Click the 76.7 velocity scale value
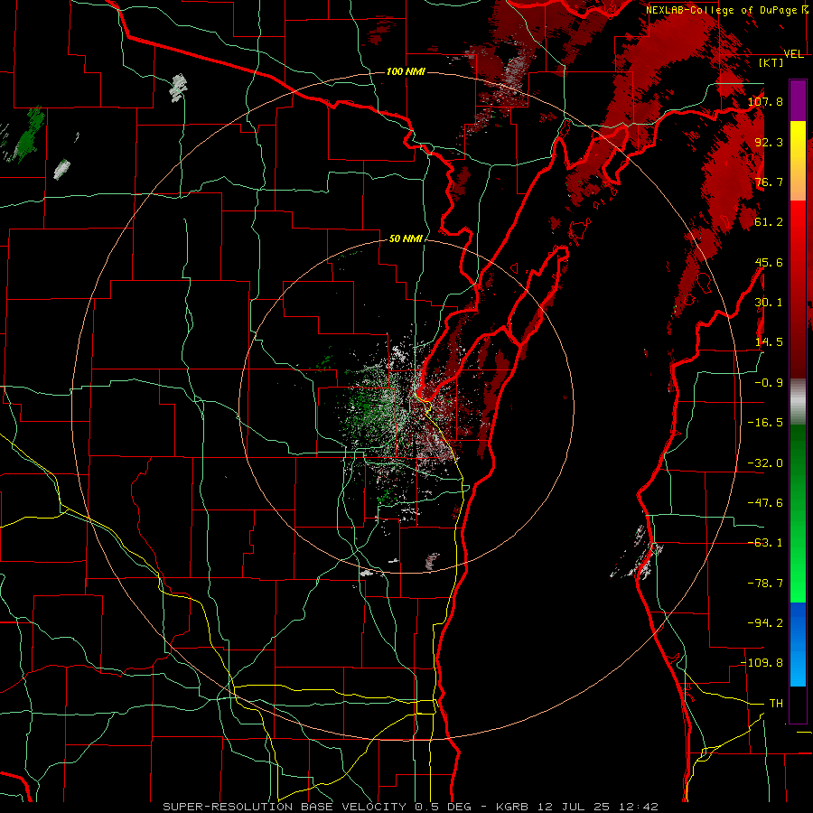Image resolution: width=813 pixels, height=813 pixels. click(x=769, y=182)
